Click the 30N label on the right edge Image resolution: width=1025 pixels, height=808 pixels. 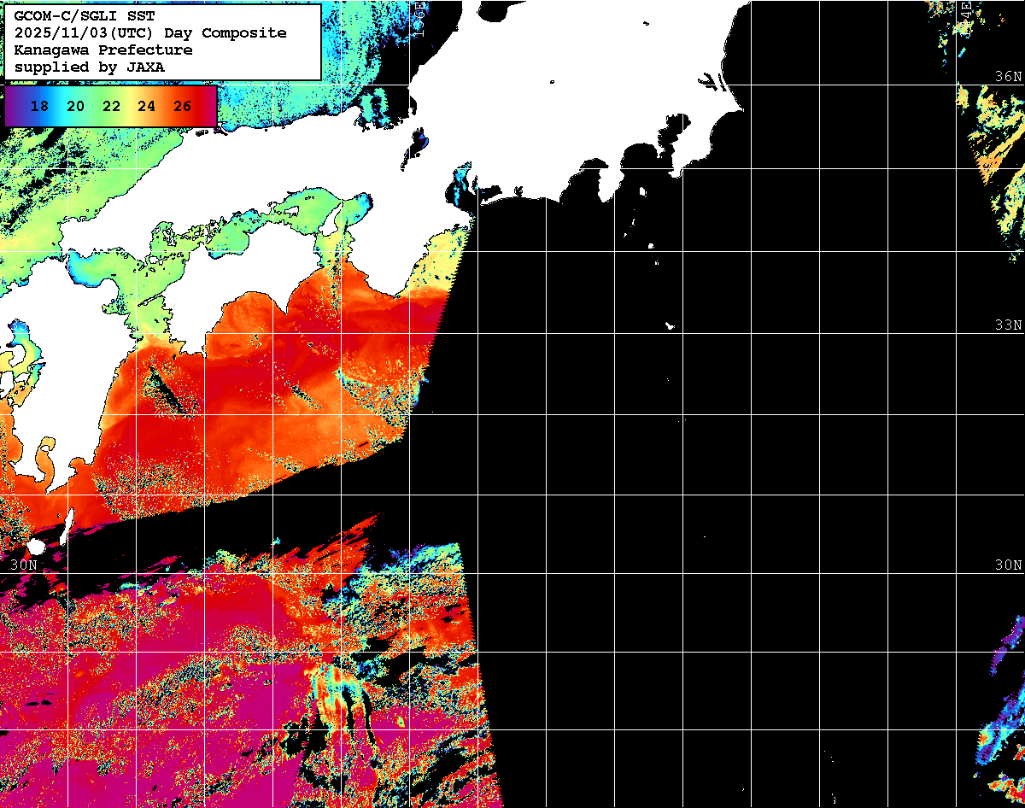[x=1008, y=565]
